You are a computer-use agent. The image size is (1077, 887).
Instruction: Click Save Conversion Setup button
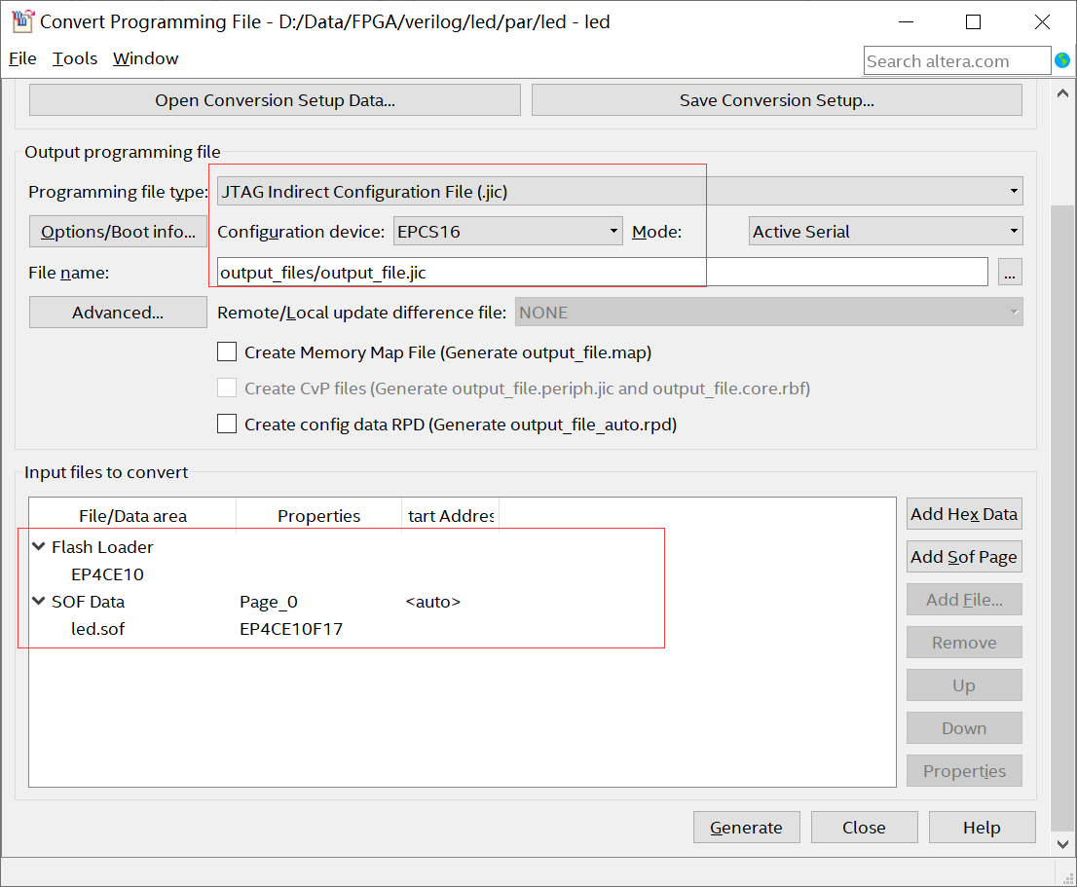coord(777,100)
